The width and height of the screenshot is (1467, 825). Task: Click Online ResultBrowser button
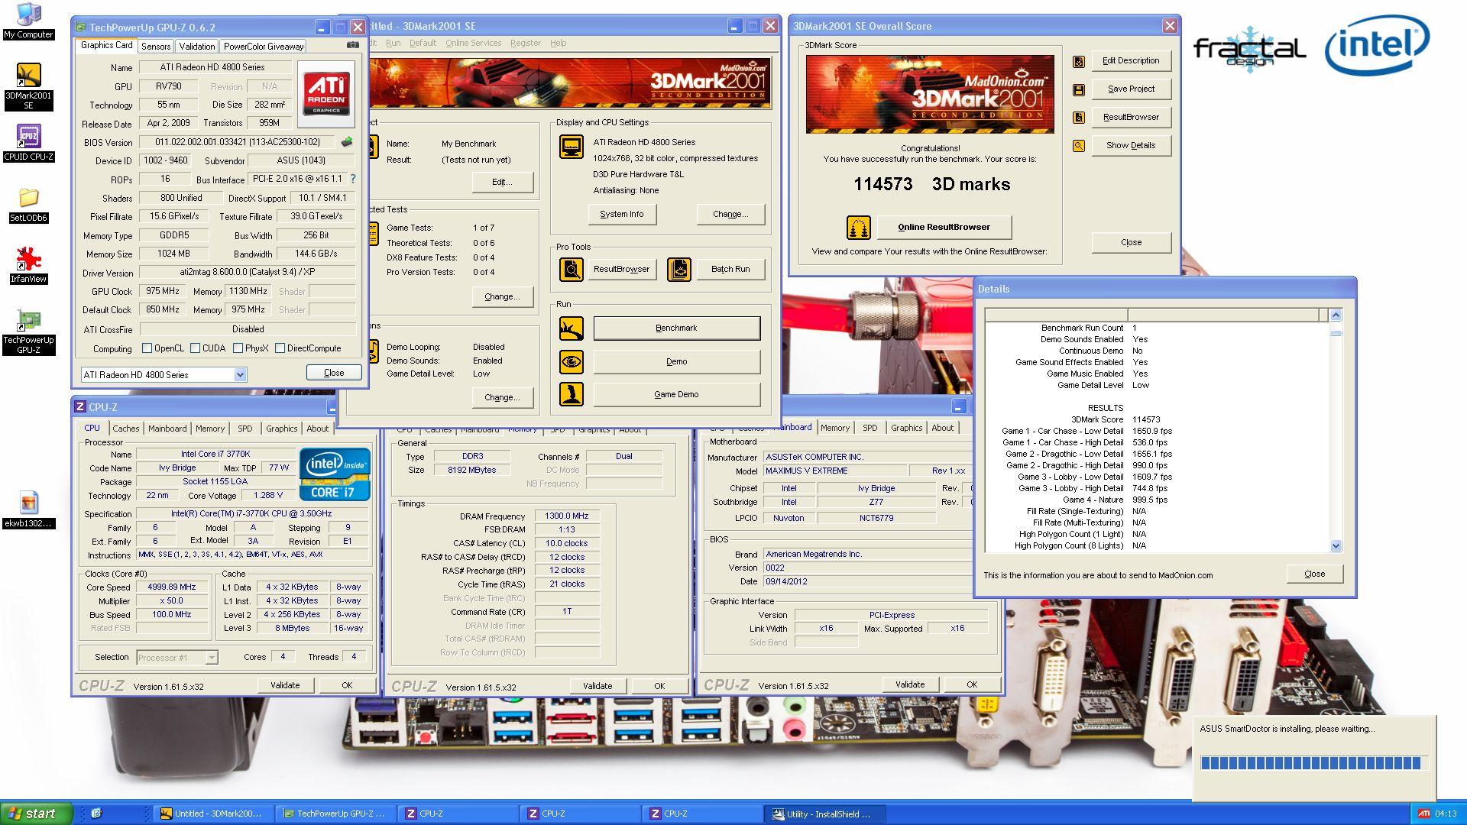(944, 228)
